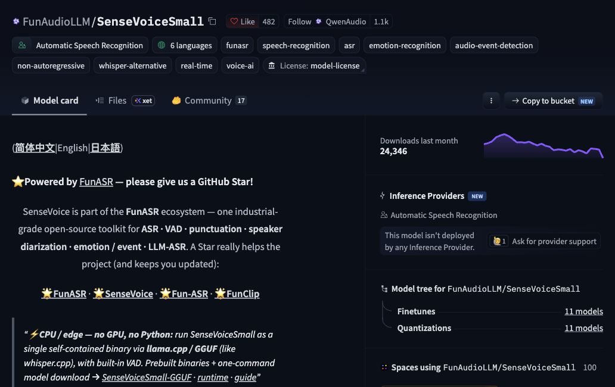Select the audio-event-detection tag
Image resolution: width=615 pixels, height=387 pixels.
(x=494, y=45)
